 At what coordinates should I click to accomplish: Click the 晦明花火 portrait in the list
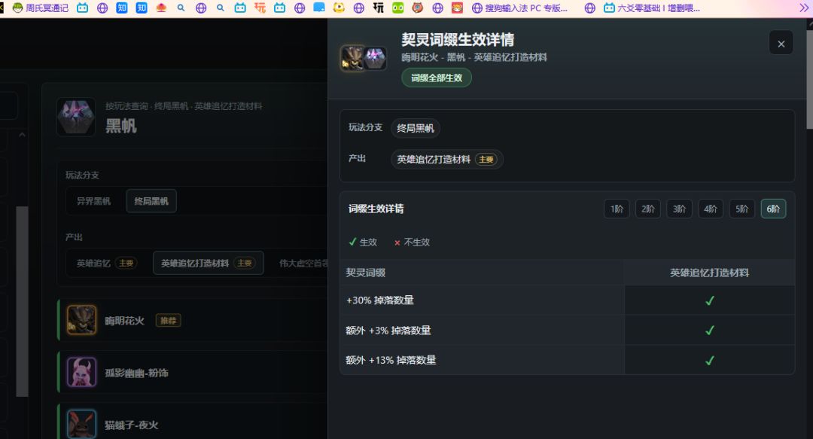[x=81, y=320]
